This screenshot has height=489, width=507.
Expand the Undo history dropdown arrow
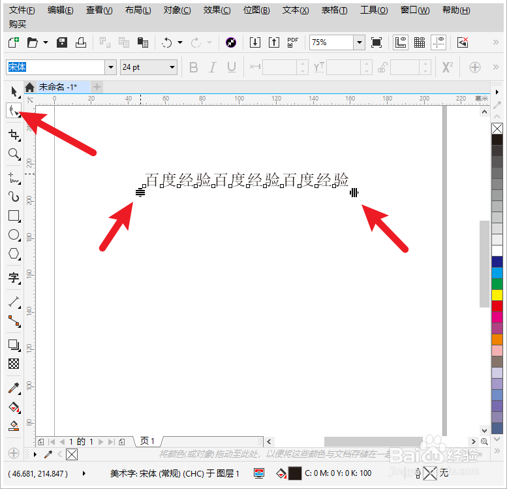pos(180,42)
